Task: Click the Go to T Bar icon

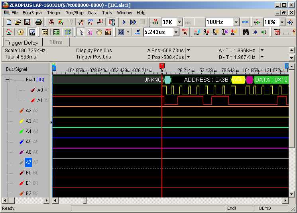Action: 224,32
